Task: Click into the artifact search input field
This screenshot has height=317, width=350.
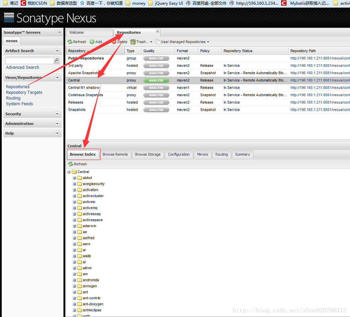Action: pos(30,60)
